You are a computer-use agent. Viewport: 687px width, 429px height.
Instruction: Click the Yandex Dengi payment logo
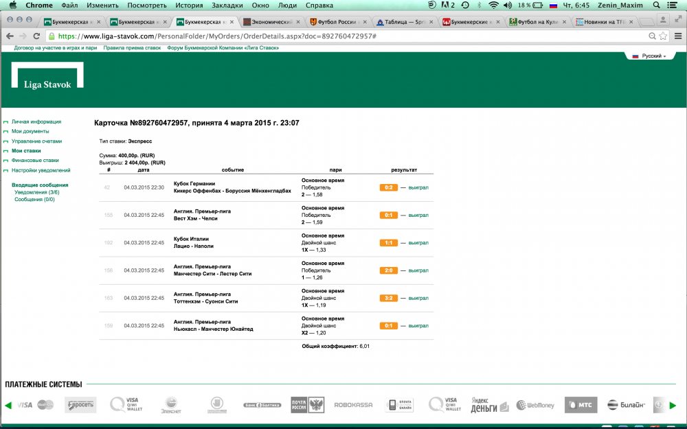pyautogui.click(x=489, y=405)
